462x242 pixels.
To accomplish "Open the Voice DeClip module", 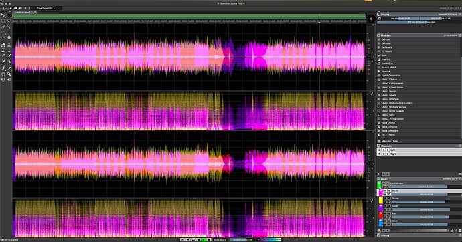I will 388,123.
